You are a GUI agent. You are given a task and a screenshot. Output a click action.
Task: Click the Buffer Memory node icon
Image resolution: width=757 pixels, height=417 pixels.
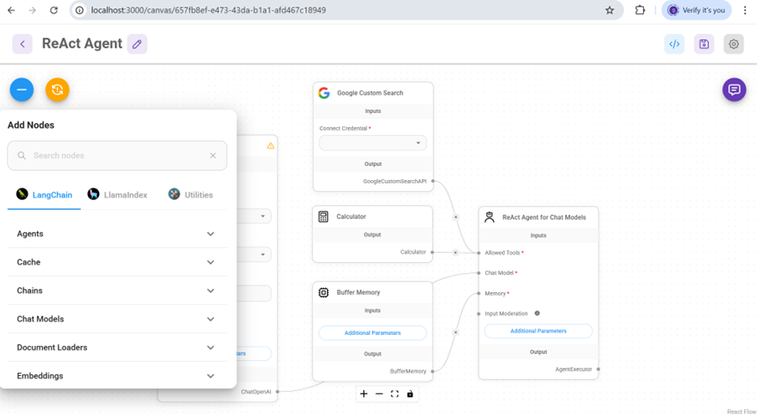coord(324,292)
